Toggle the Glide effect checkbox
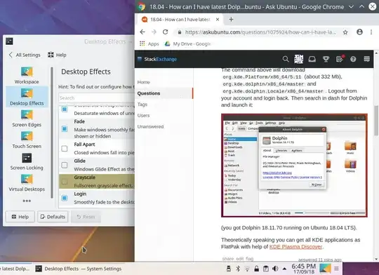The height and width of the screenshot is (275, 379). point(65,165)
